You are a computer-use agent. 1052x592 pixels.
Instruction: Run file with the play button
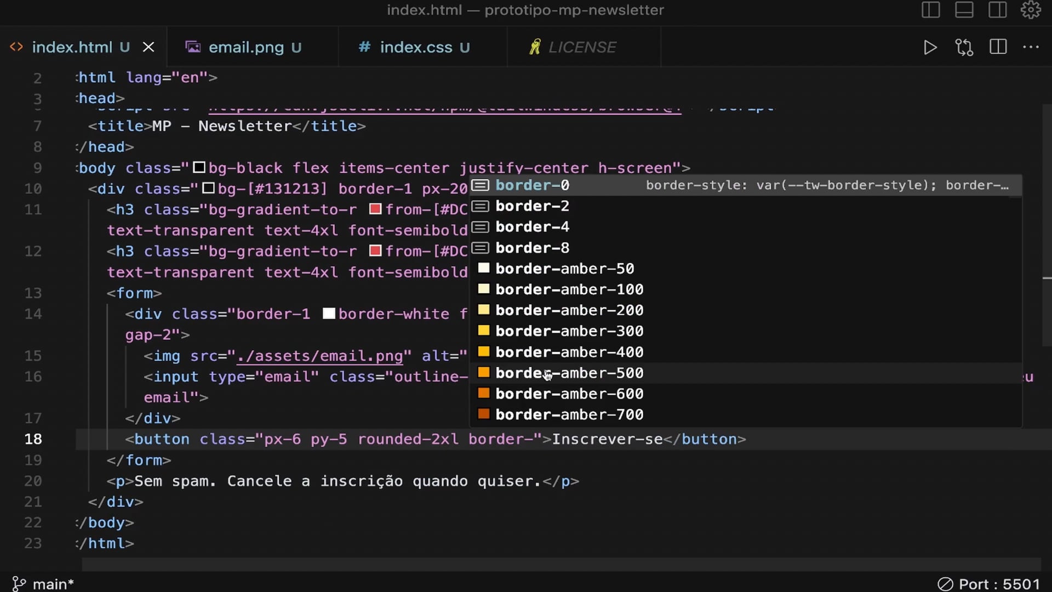click(930, 48)
